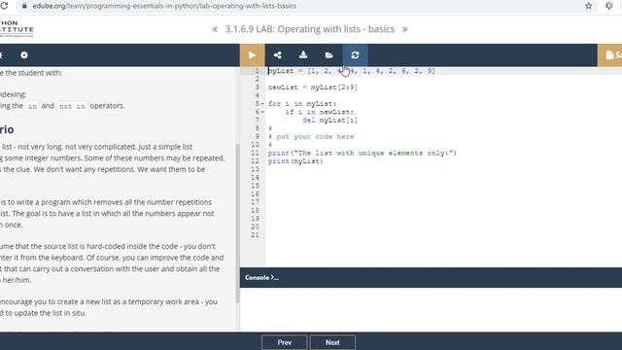
Task: Click the Console header bar
Action: (431, 277)
